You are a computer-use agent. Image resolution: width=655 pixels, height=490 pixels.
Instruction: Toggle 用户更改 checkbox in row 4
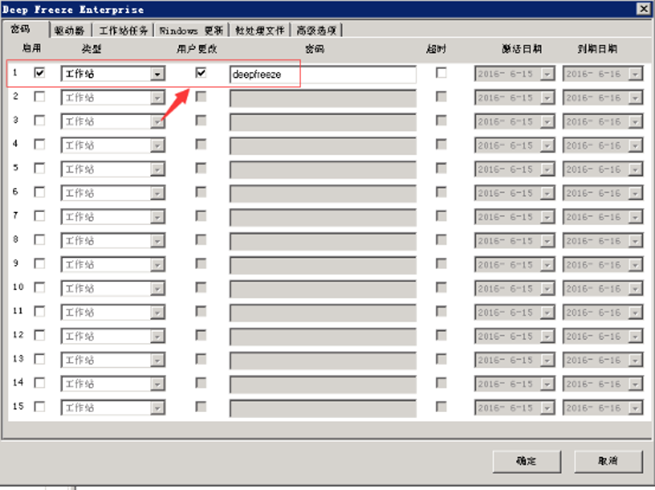[201, 145]
